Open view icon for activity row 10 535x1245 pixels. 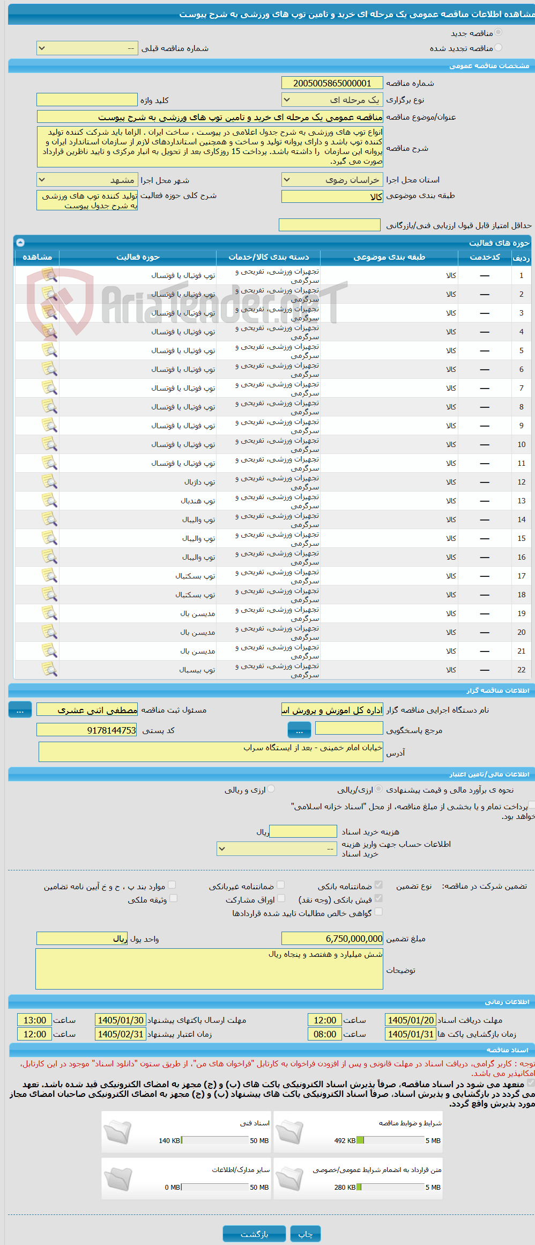pos(49,444)
